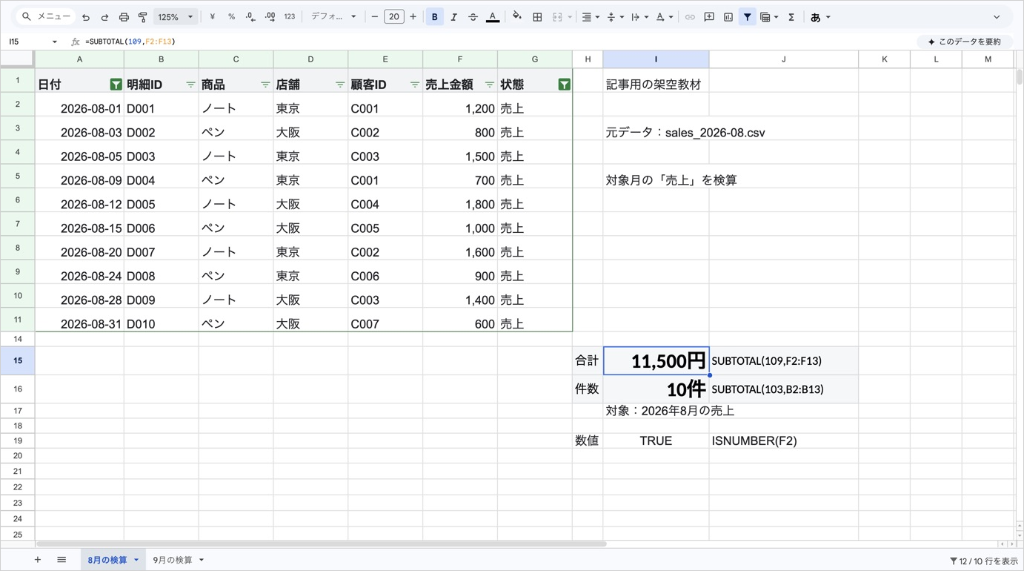Open active filter on 状態 column

click(x=565, y=85)
